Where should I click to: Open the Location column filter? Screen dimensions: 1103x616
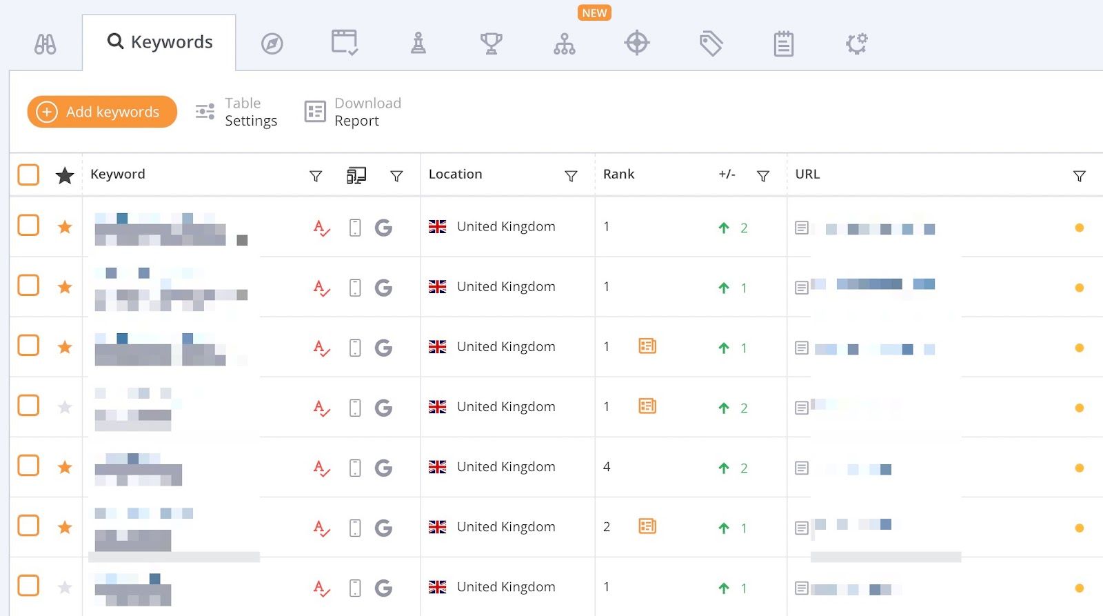click(571, 176)
